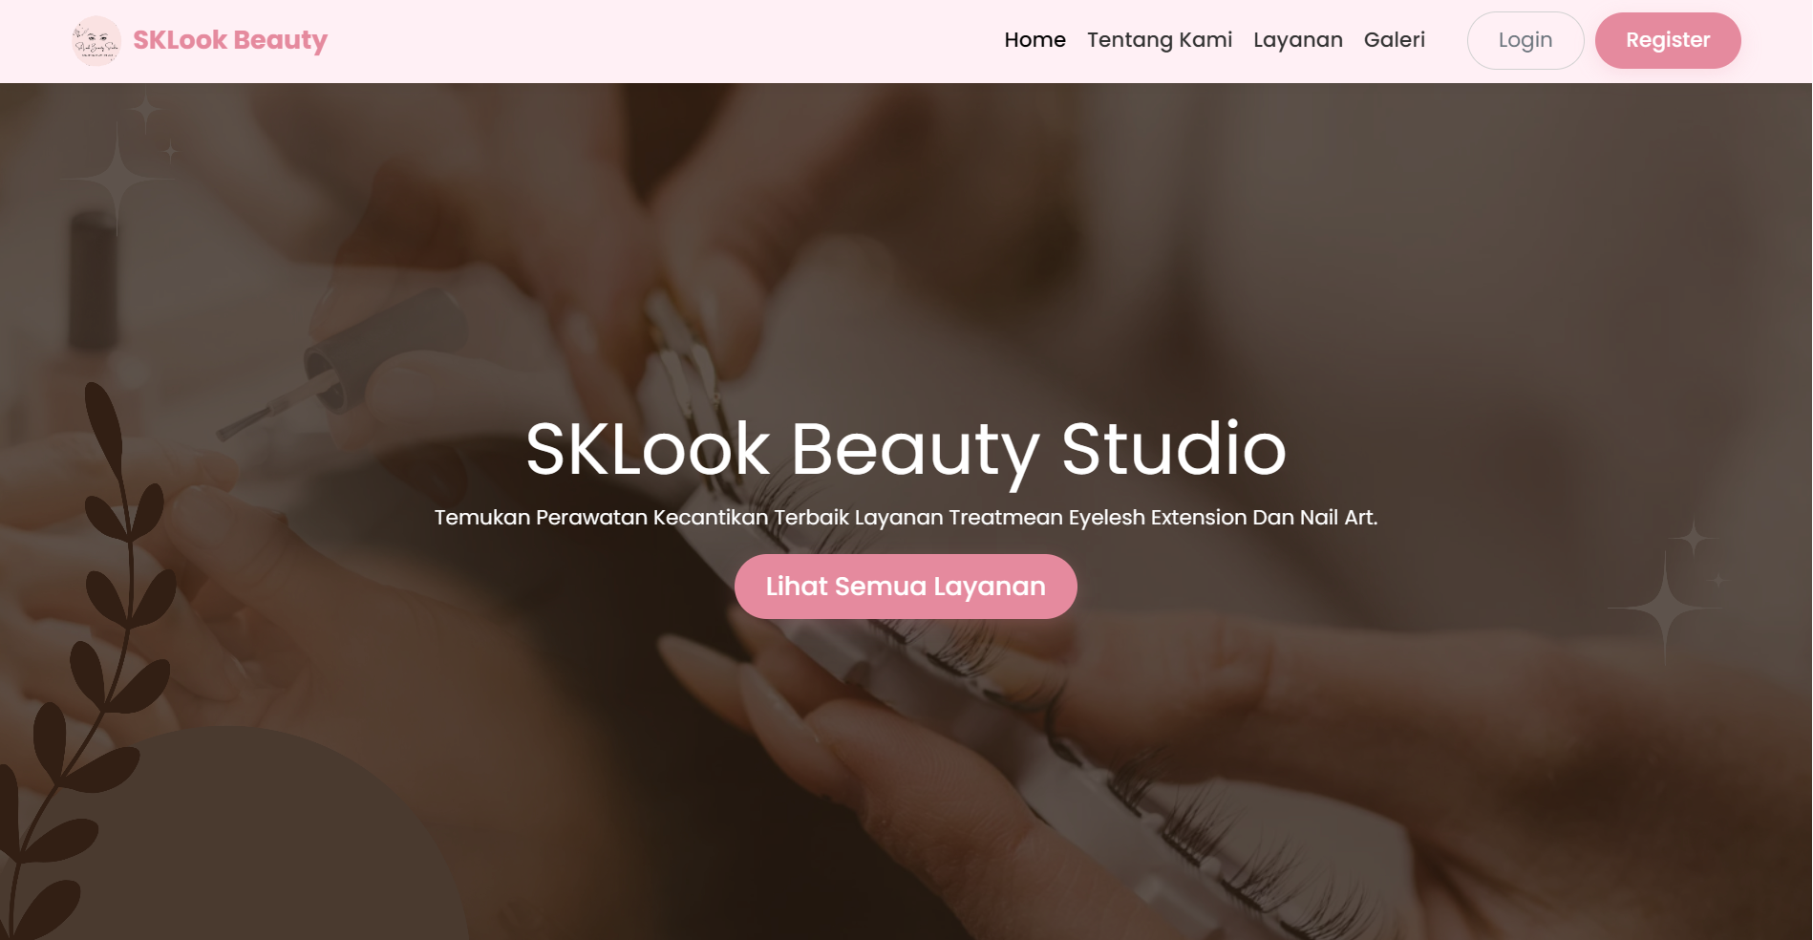Open Lihat Semua Layanan
The image size is (1813, 940).
click(906, 587)
